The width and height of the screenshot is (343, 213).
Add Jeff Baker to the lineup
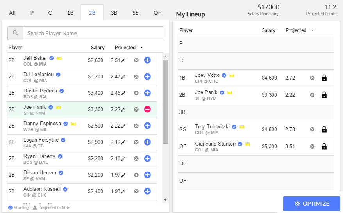point(147,60)
